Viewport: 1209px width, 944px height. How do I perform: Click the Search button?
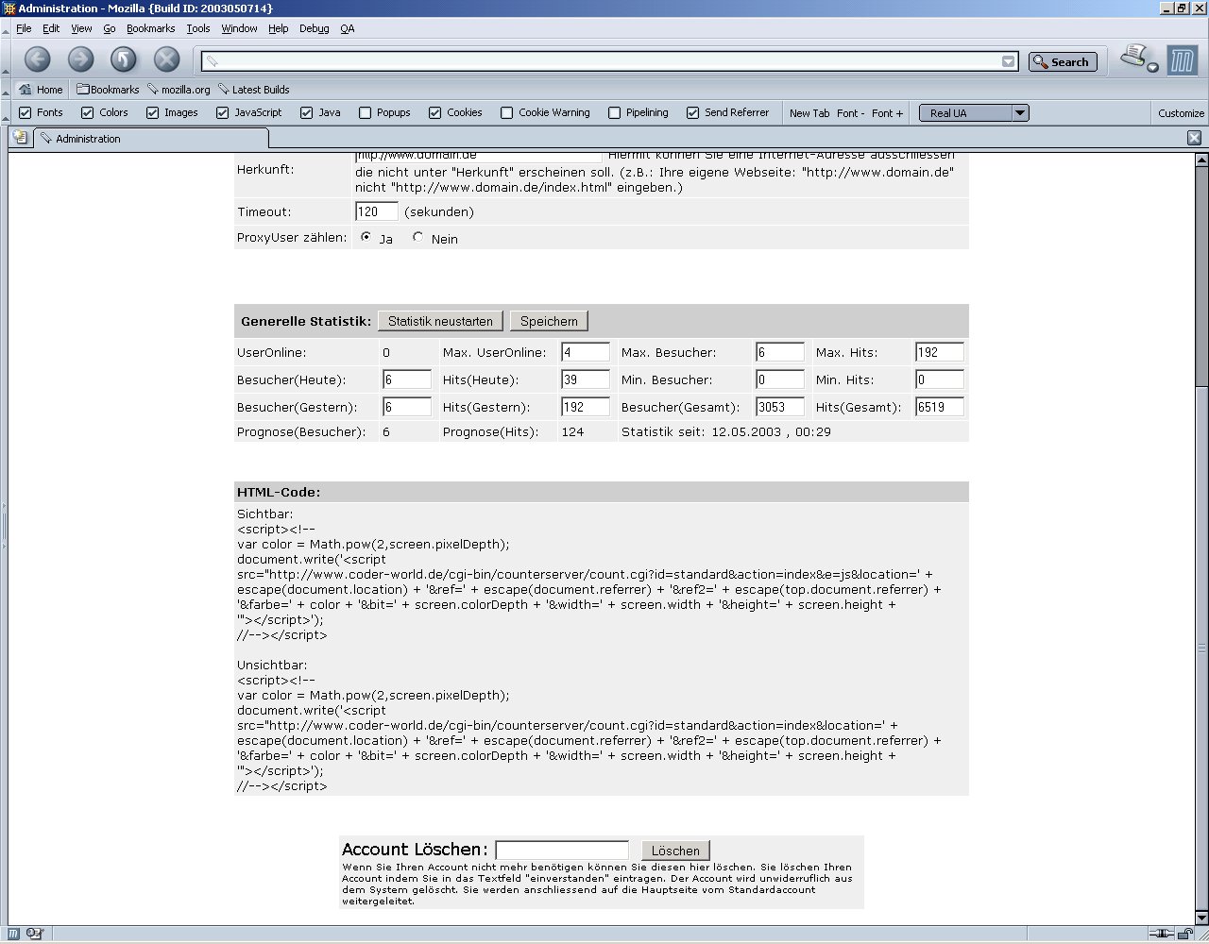(1063, 61)
